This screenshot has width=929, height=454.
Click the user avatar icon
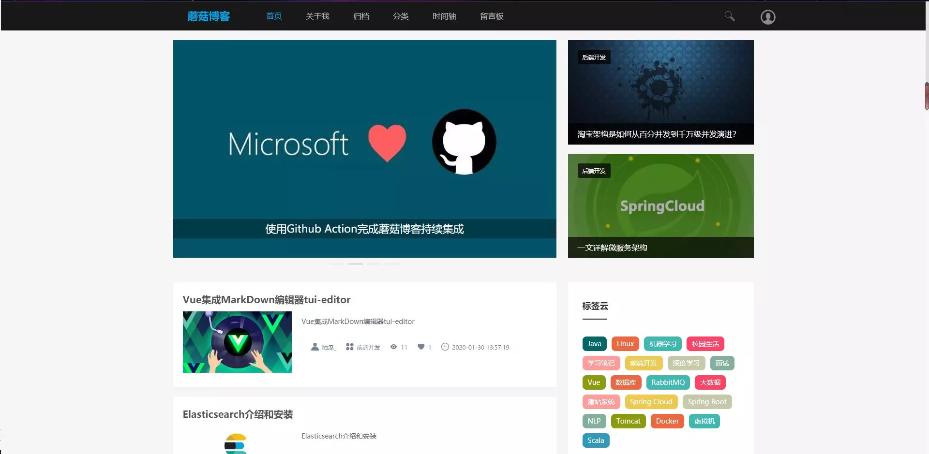tap(768, 17)
